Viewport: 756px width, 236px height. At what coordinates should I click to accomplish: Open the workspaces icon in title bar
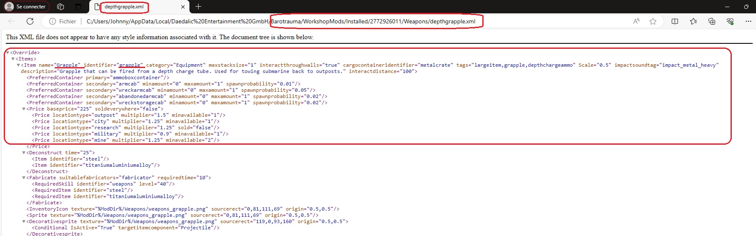point(60,7)
